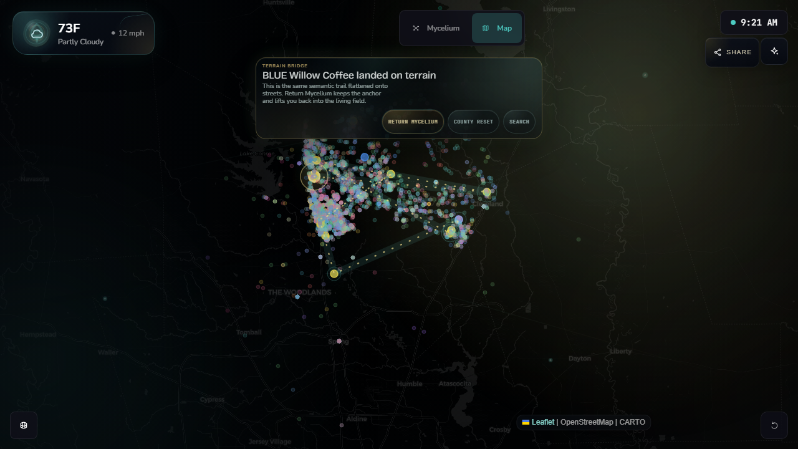Select the Map view tab

[x=497, y=28]
